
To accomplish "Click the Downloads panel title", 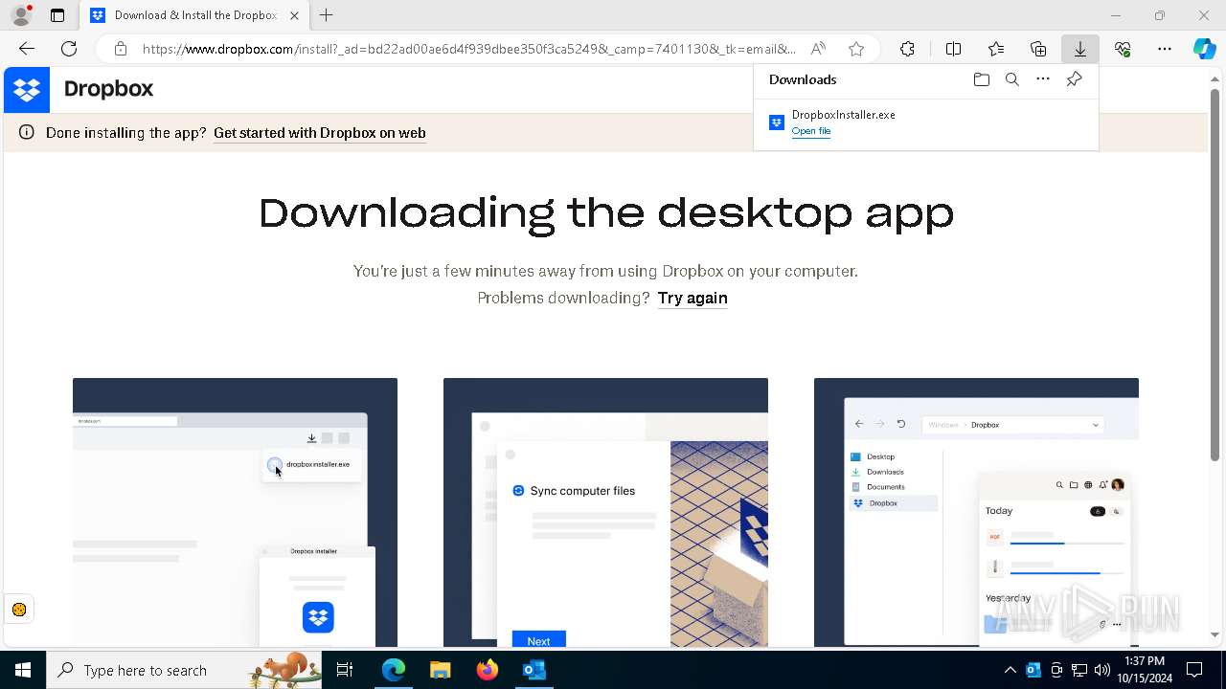I will tap(803, 79).
